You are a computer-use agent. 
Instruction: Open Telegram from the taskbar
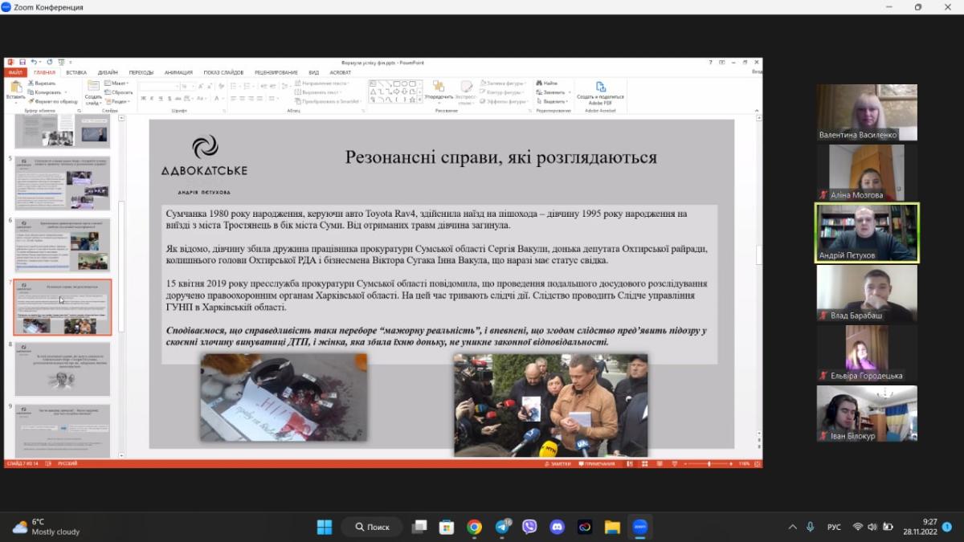pos(503,527)
